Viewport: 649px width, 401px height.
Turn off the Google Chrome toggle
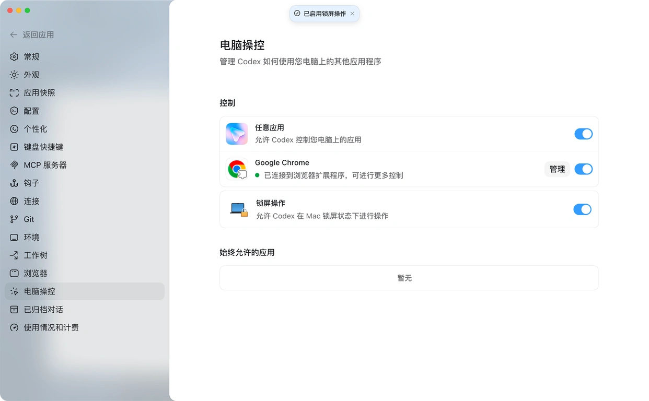583,169
